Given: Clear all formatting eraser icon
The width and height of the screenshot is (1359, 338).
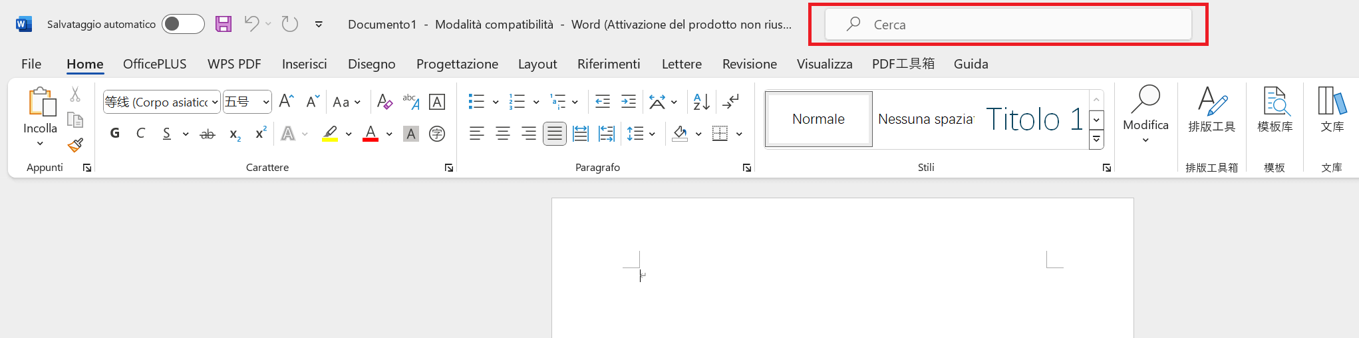Looking at the screenshot, I should 384,101.
